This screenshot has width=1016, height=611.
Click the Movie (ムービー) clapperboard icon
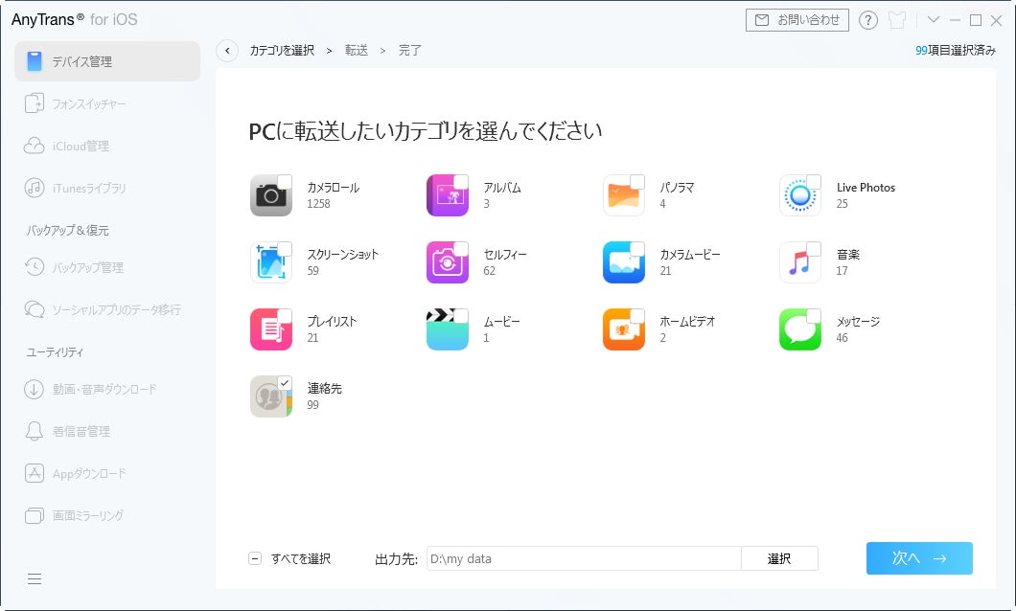447,329
